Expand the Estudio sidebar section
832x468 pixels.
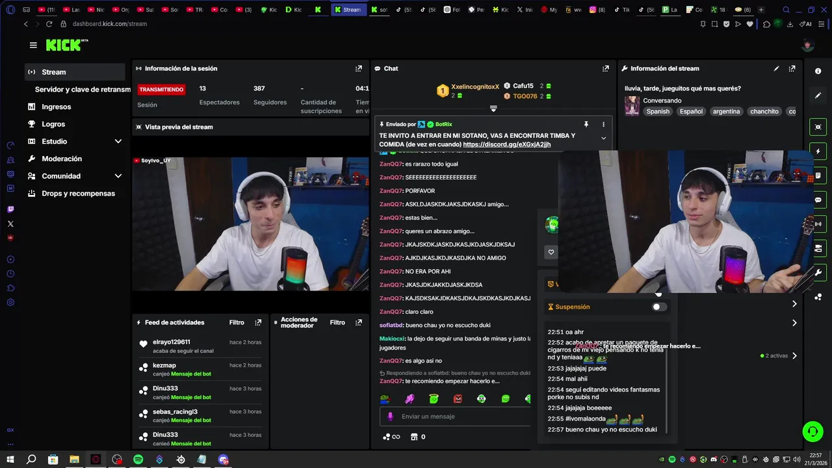118,141
